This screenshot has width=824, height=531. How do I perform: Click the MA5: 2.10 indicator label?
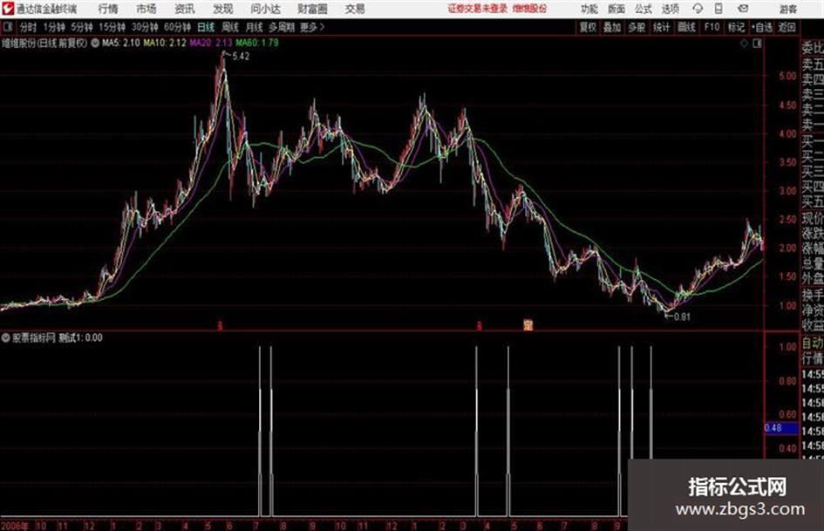pyautogui.click(x=121, y=43)
